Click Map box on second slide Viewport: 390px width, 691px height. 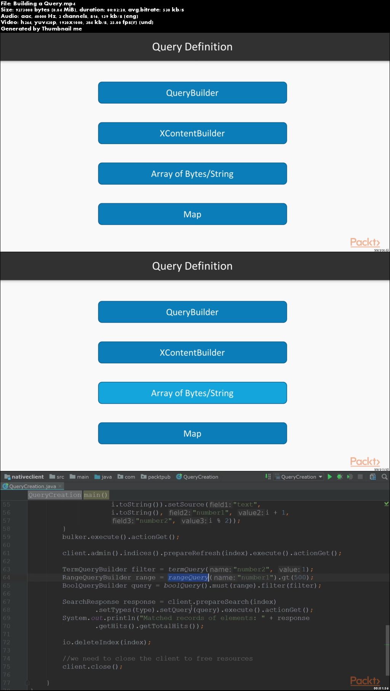pyautogui.click(x=192, y=433)
